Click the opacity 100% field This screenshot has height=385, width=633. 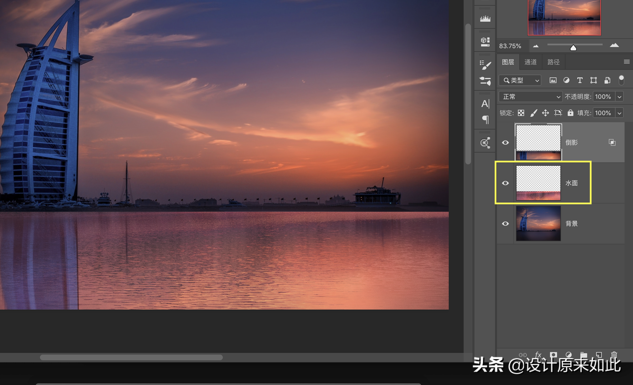pos(604,97)
